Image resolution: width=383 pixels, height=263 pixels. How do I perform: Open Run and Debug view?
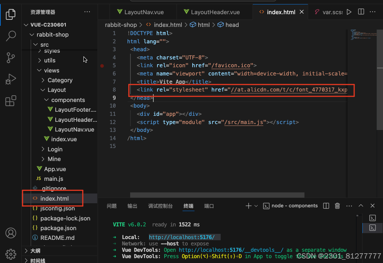pos(10,79)
